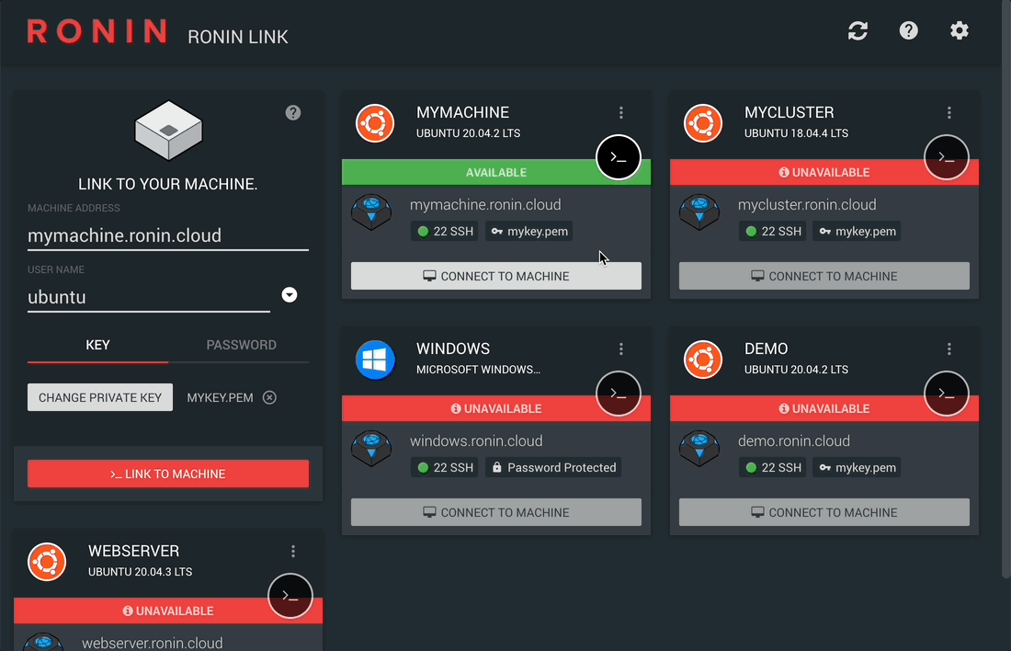Click UNAVAILABLE status on DEMO

pyautogui.click(x=824, y=408)
